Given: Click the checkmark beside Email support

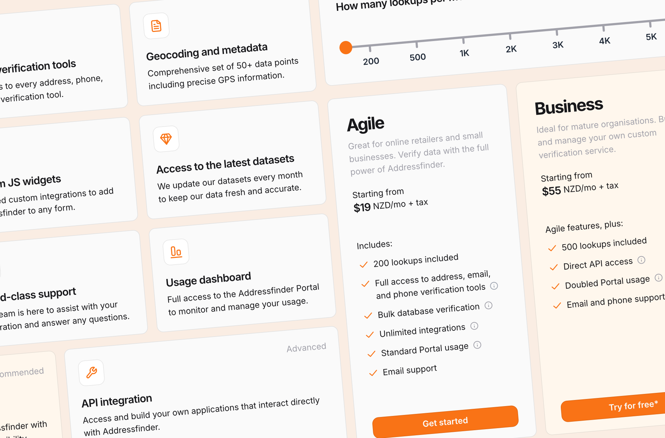Looking at the screenshot, I should pos(373,373).
